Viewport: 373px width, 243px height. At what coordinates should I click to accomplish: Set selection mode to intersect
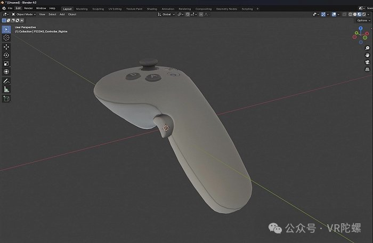click(22, 20)
